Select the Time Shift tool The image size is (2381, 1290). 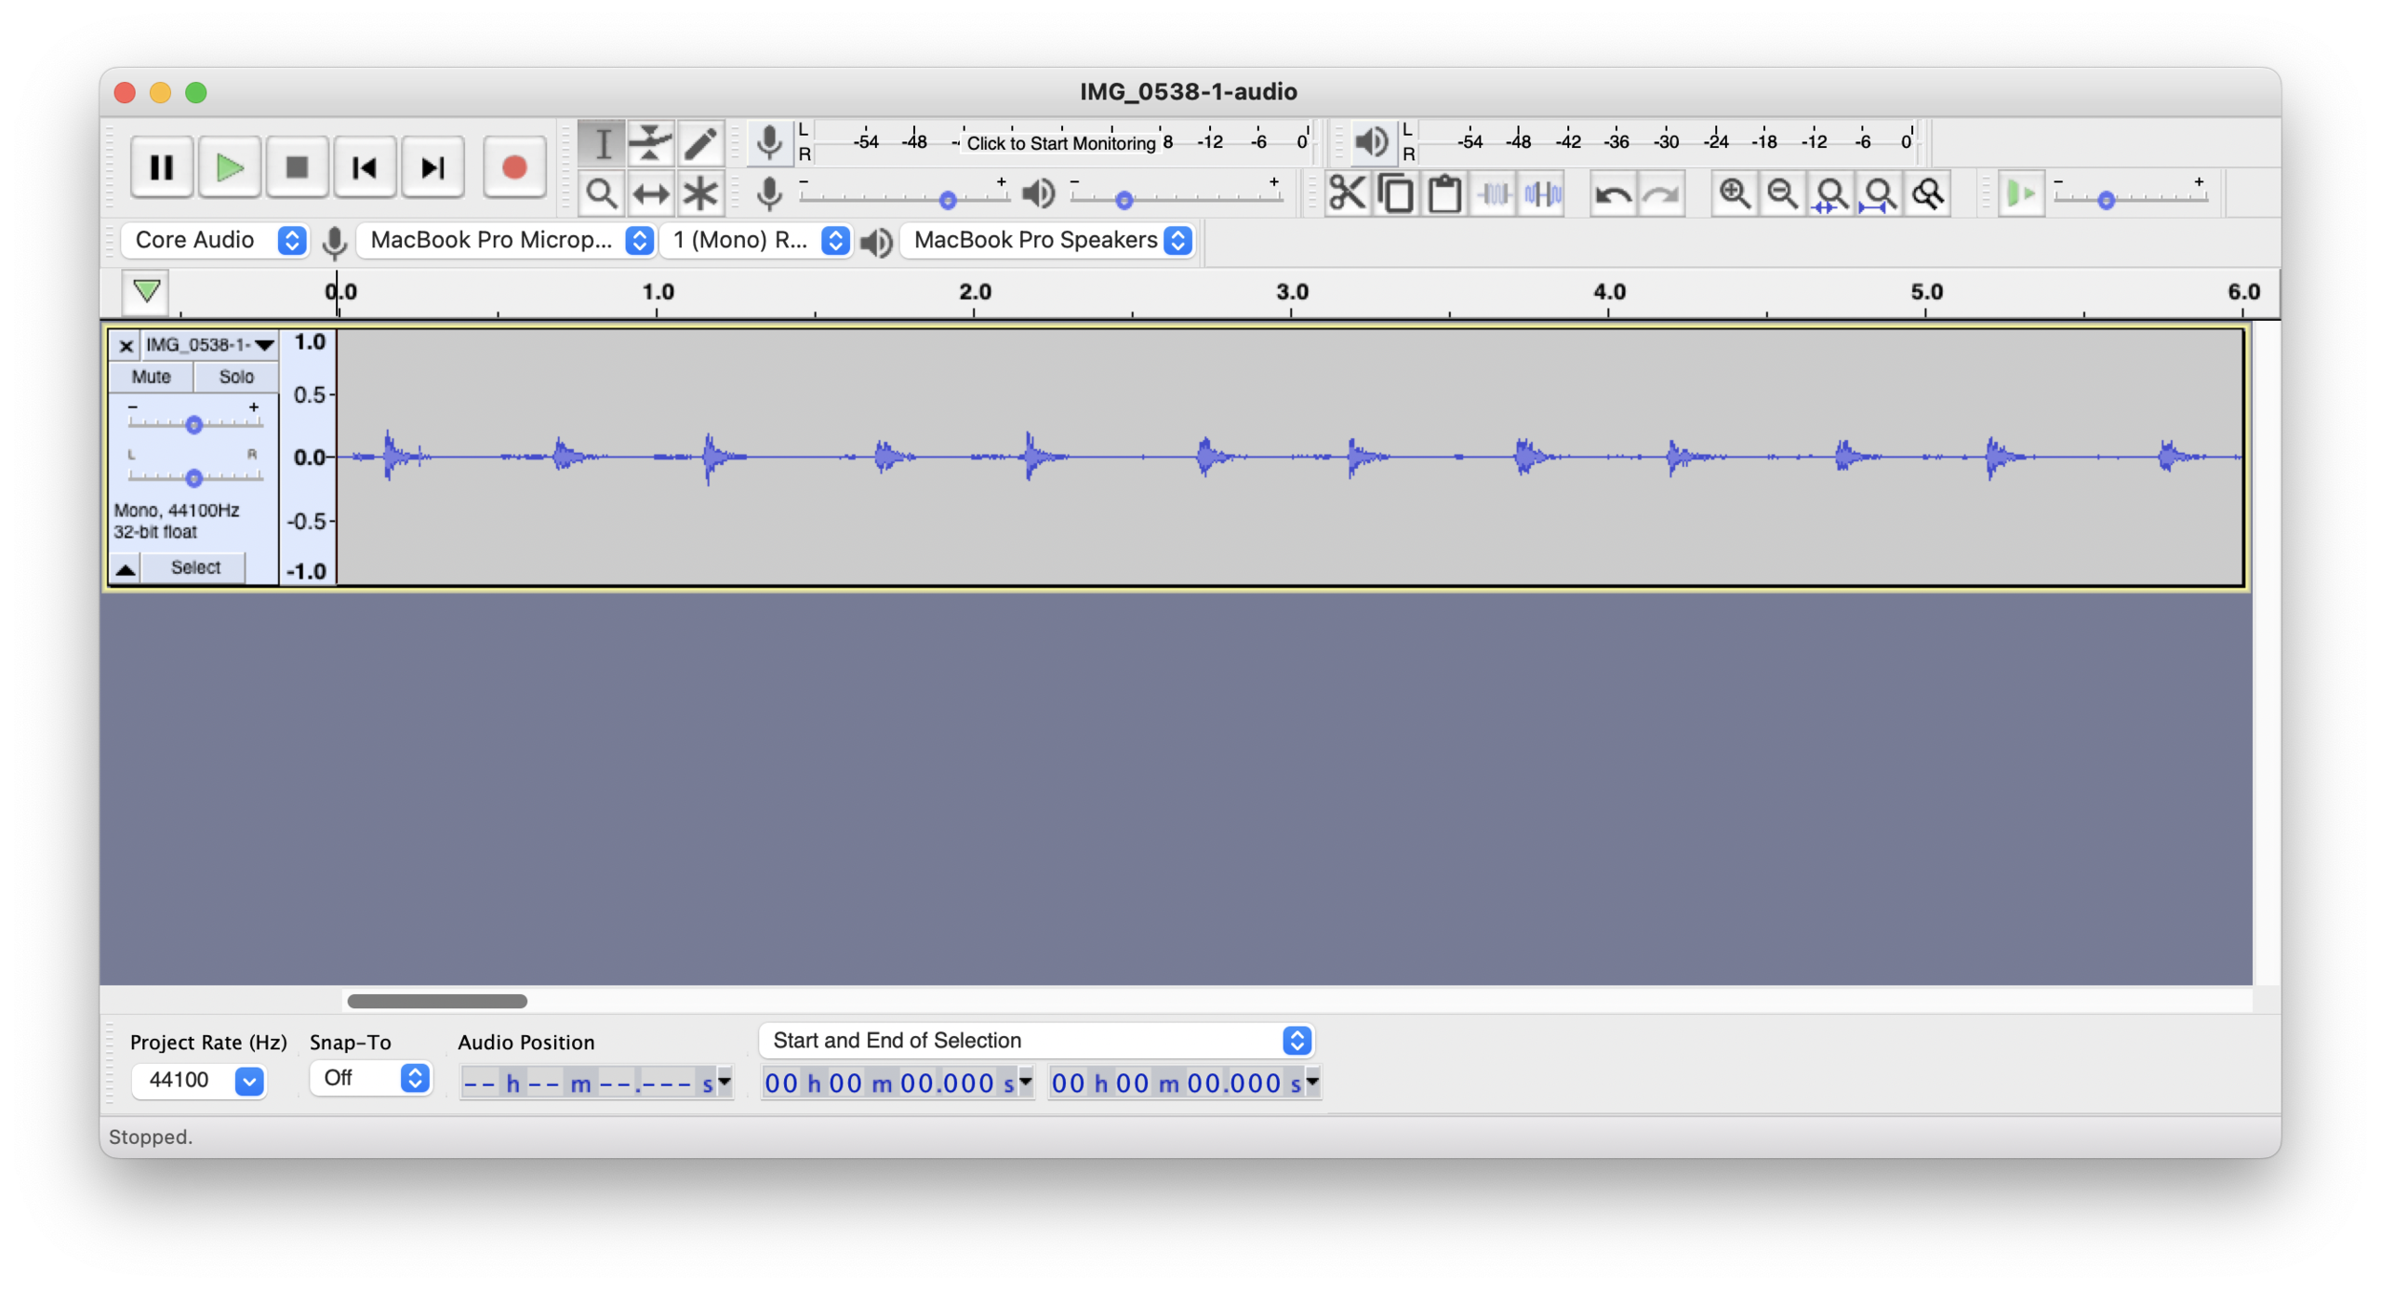tap(651, 193)
